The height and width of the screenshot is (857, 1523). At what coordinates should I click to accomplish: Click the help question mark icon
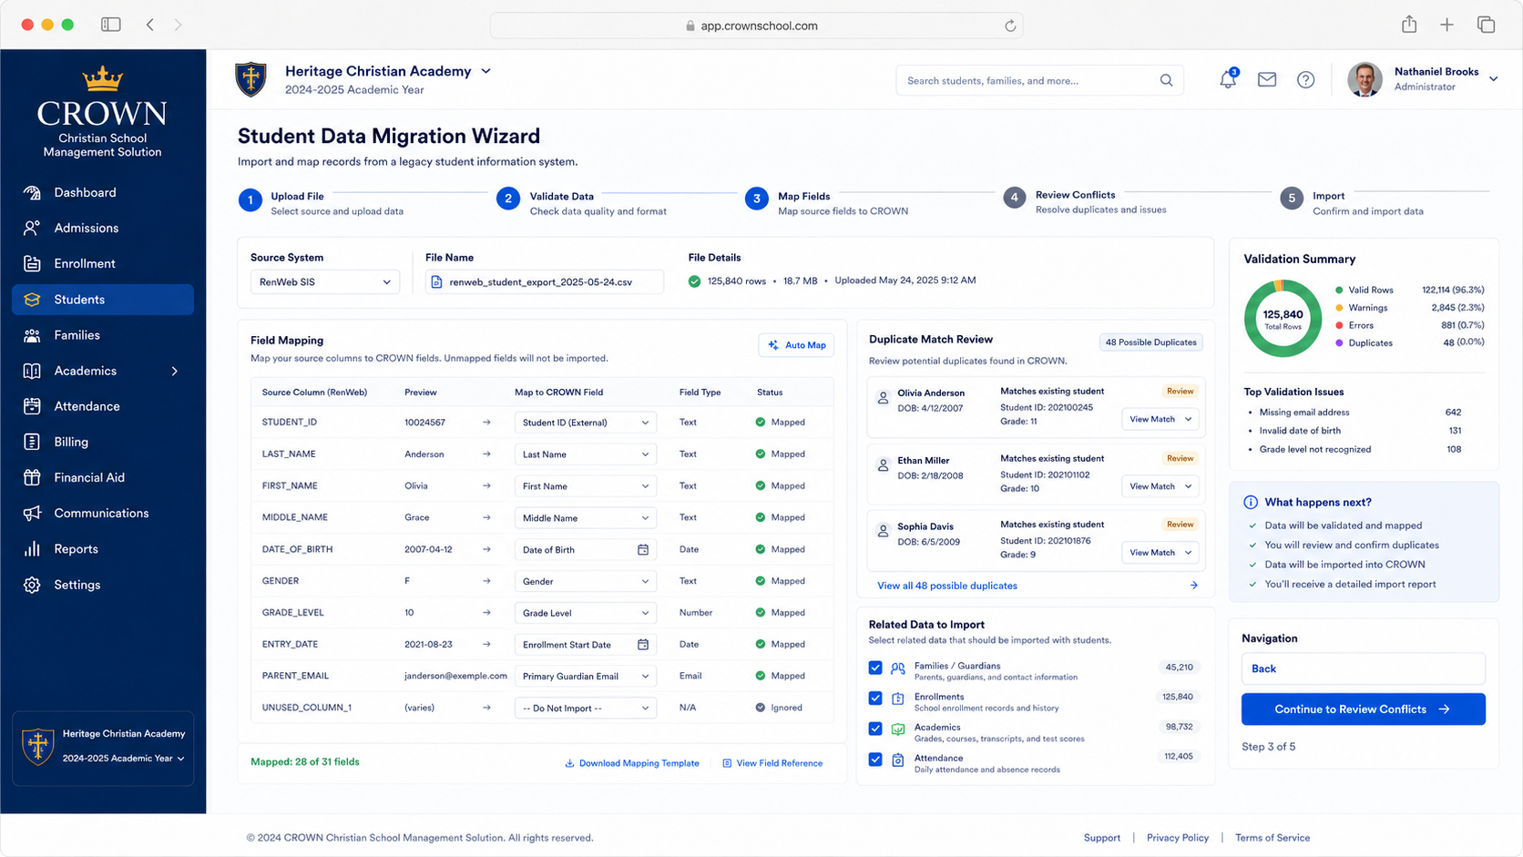(x=1305, y=80)
